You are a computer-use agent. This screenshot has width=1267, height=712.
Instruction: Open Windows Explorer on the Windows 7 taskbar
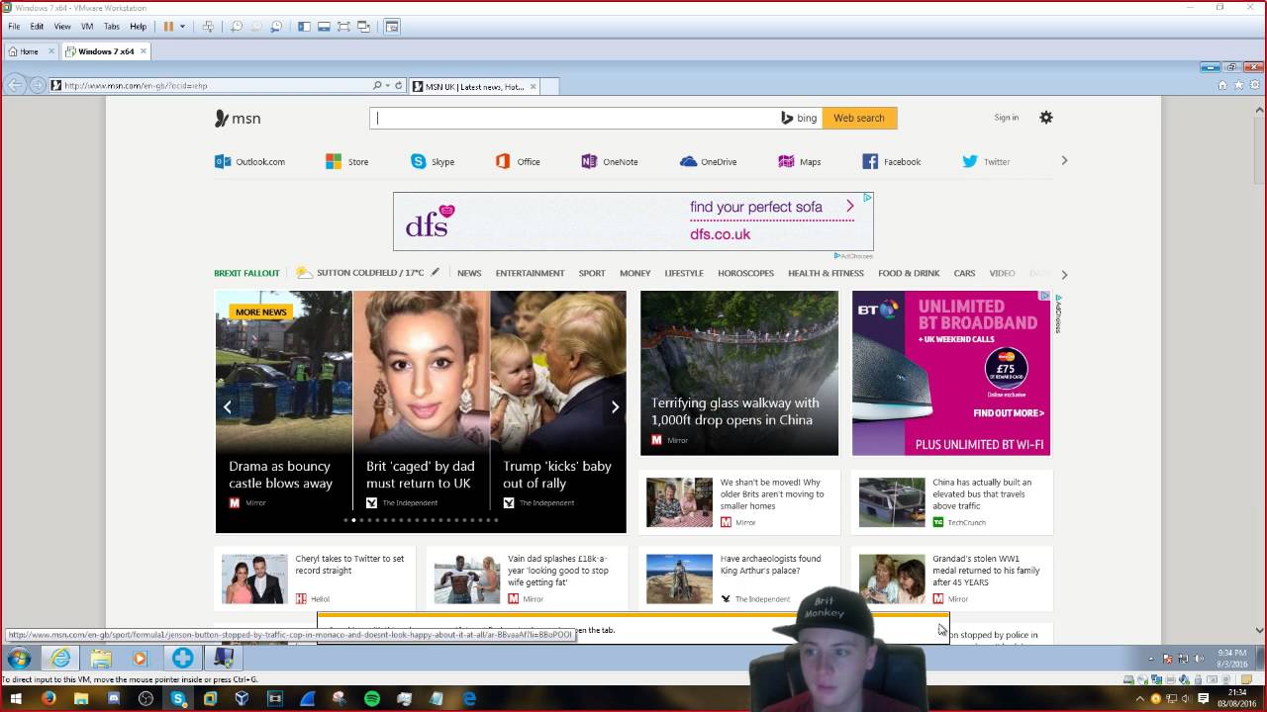coord(101,658)
